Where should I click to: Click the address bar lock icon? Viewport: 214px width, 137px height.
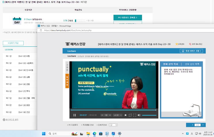41,30
